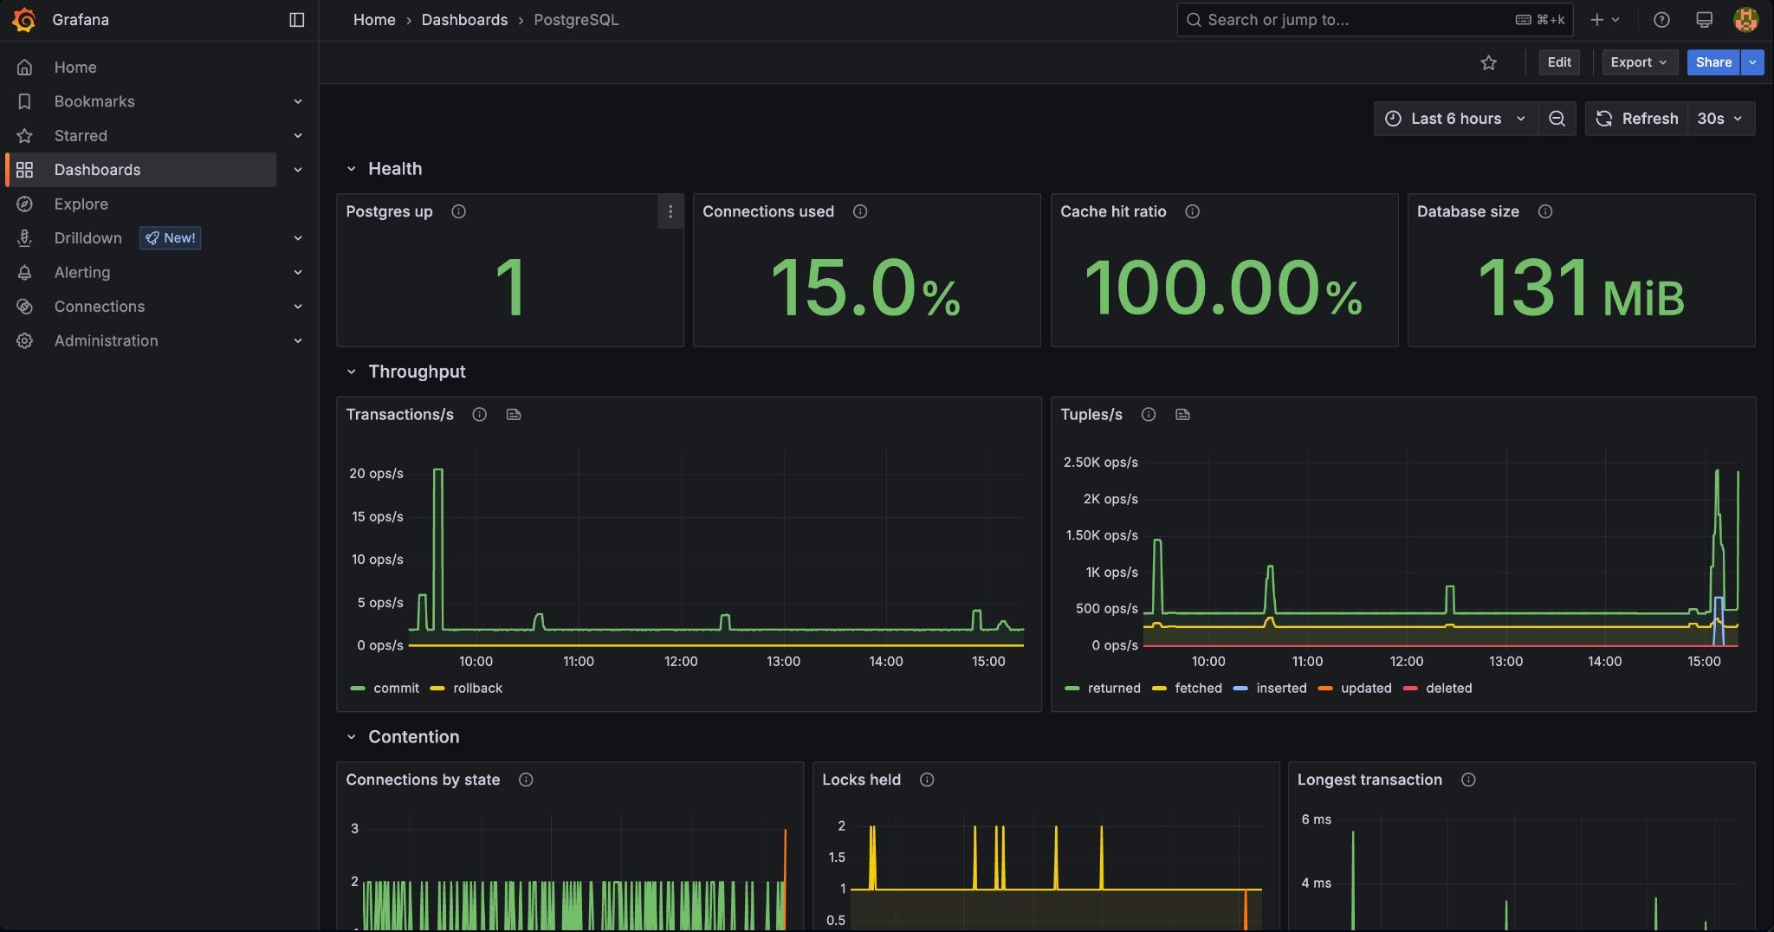Screen dimensions: 1774x932
Task: Click the blue Share button
Action: (x=1713, y=62)
